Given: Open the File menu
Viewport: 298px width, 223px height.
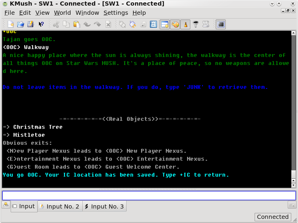Looking at the screenshot, I should tap(9, 13).
